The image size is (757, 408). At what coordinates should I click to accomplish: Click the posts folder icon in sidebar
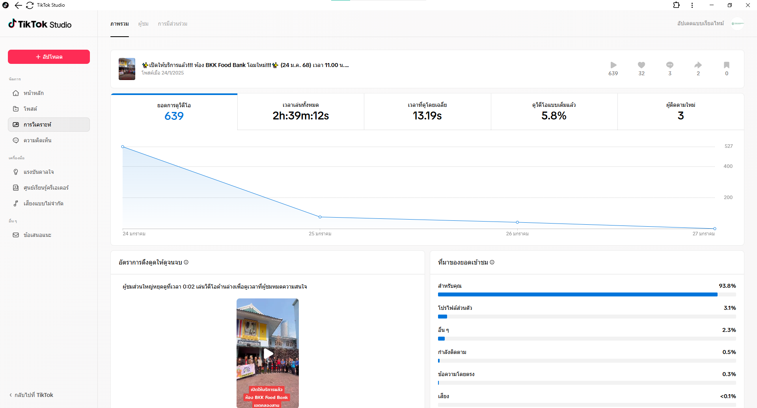[x=16, y=109]
